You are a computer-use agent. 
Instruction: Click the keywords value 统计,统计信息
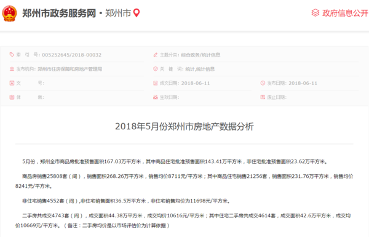[200, 69]
